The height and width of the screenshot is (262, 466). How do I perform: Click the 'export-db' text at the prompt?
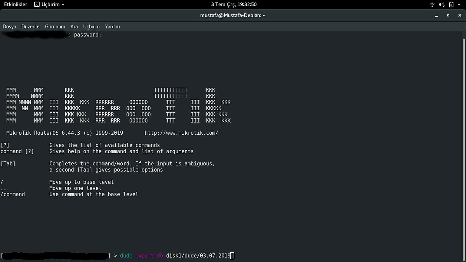(x=149, y=255)
